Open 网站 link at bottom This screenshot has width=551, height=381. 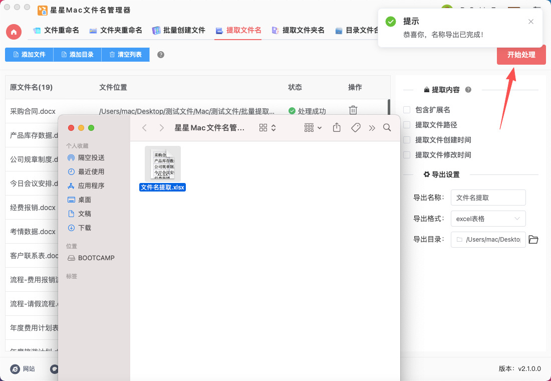pos(23,368)
